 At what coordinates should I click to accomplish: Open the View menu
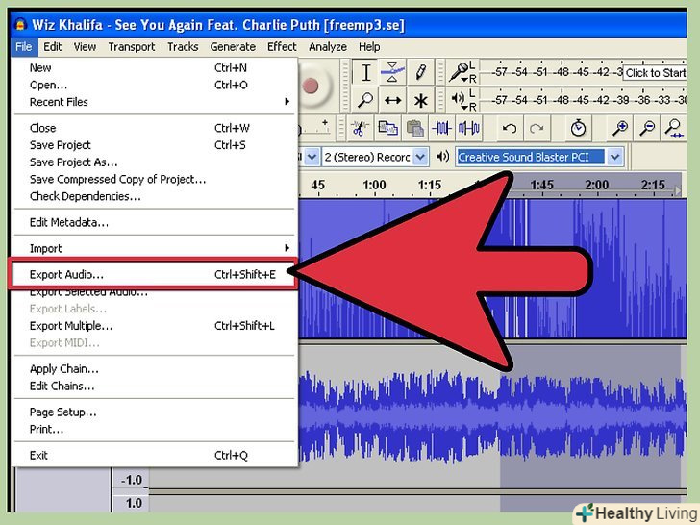click(85, 47)
